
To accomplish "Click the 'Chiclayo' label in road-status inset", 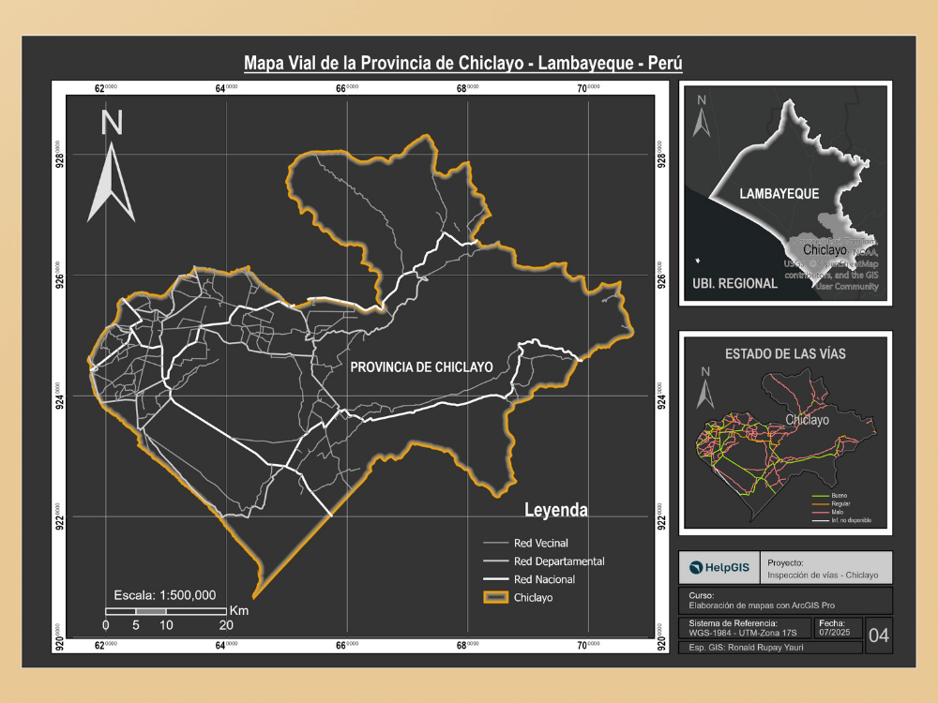I will pyautogui.click(x=807, y=420).
